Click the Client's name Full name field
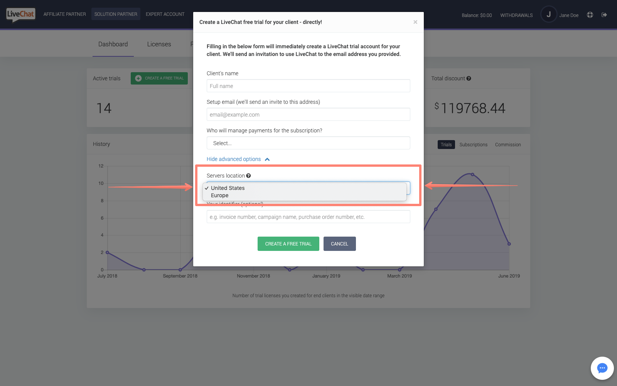Image resolution: width=617 pixels, height=386 pixels. (x=308, y=86)
